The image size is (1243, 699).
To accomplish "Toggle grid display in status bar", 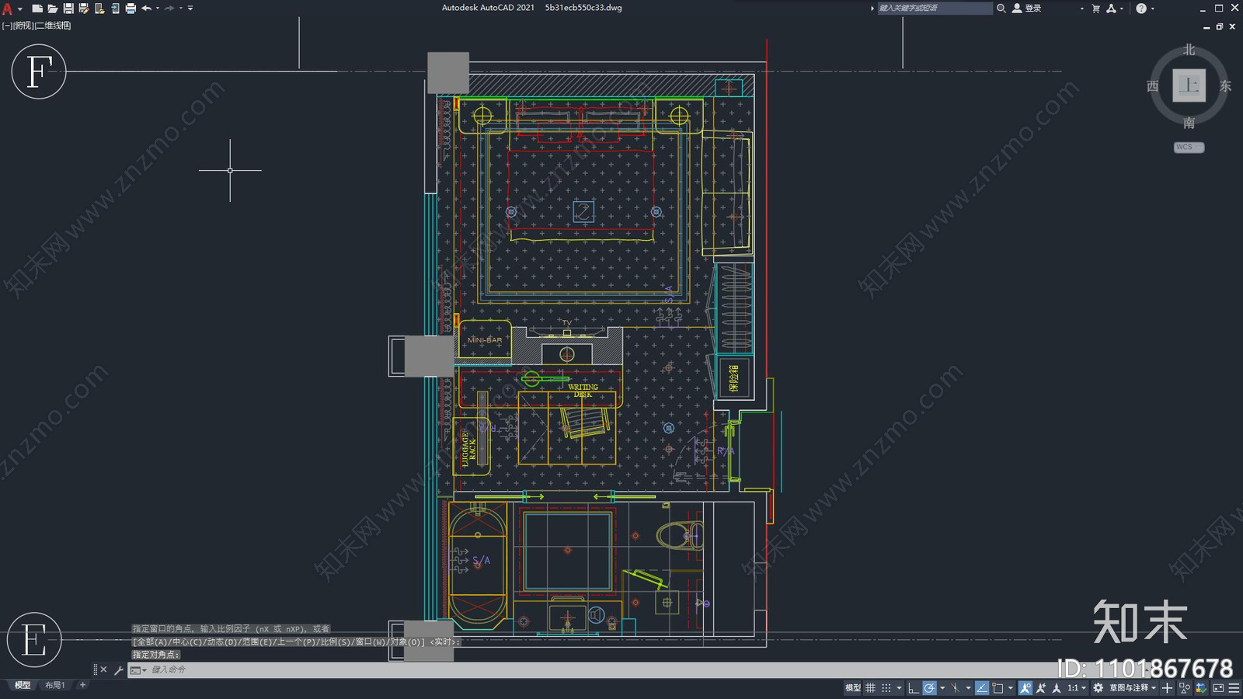I will [870, 688].
